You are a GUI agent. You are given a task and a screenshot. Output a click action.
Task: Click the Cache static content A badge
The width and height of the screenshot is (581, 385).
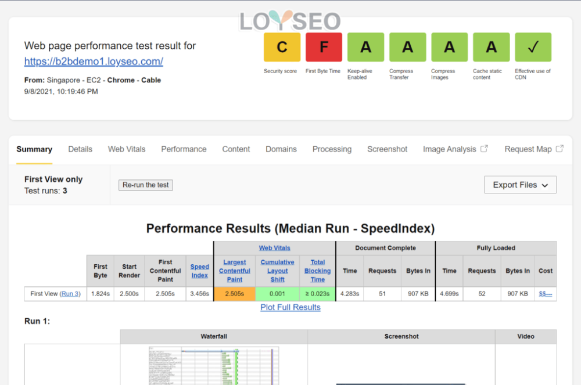pos(492,47)
